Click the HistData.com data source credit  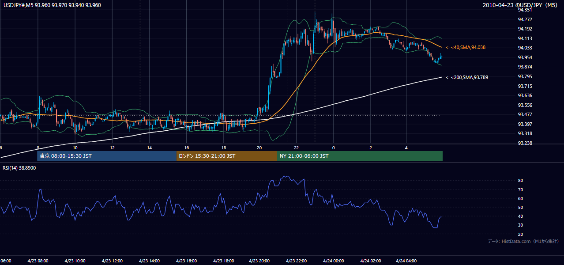[523, 241]
